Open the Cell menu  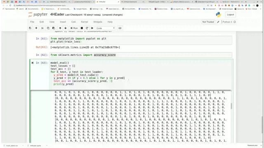[73, 22]
